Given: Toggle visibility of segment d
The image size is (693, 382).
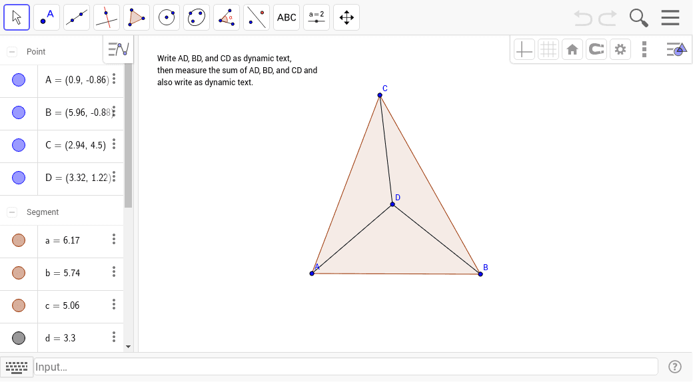Looking at the screenshot, I should pyautogui.click(x=19, y=338).
